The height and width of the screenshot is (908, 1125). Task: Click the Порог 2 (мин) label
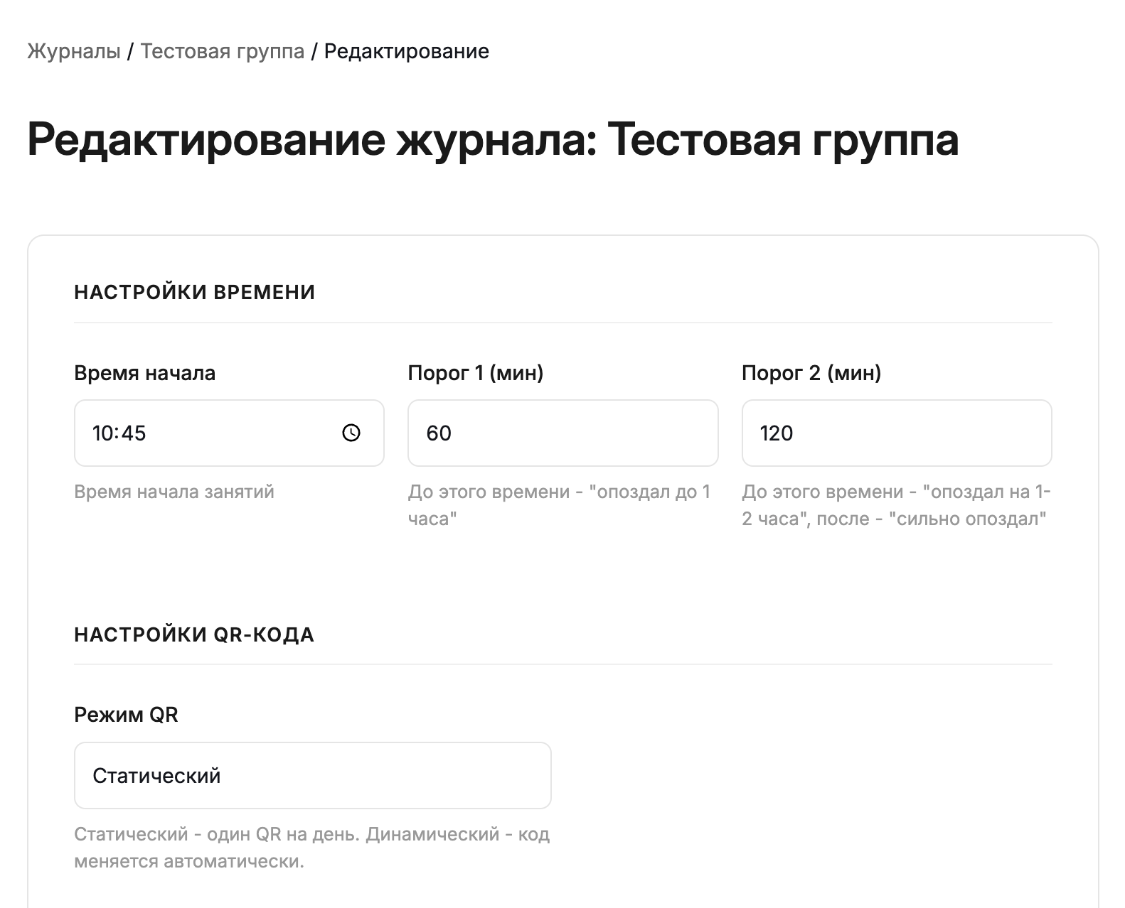pos(811,373)
